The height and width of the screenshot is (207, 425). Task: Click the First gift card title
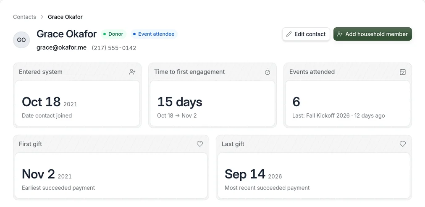[30, 144]
